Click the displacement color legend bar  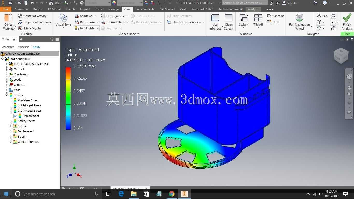click(x=68, y=98)
